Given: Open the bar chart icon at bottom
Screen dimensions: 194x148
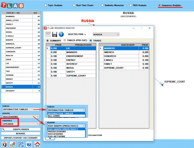Looking at the screenshot, I should point(12,144).
